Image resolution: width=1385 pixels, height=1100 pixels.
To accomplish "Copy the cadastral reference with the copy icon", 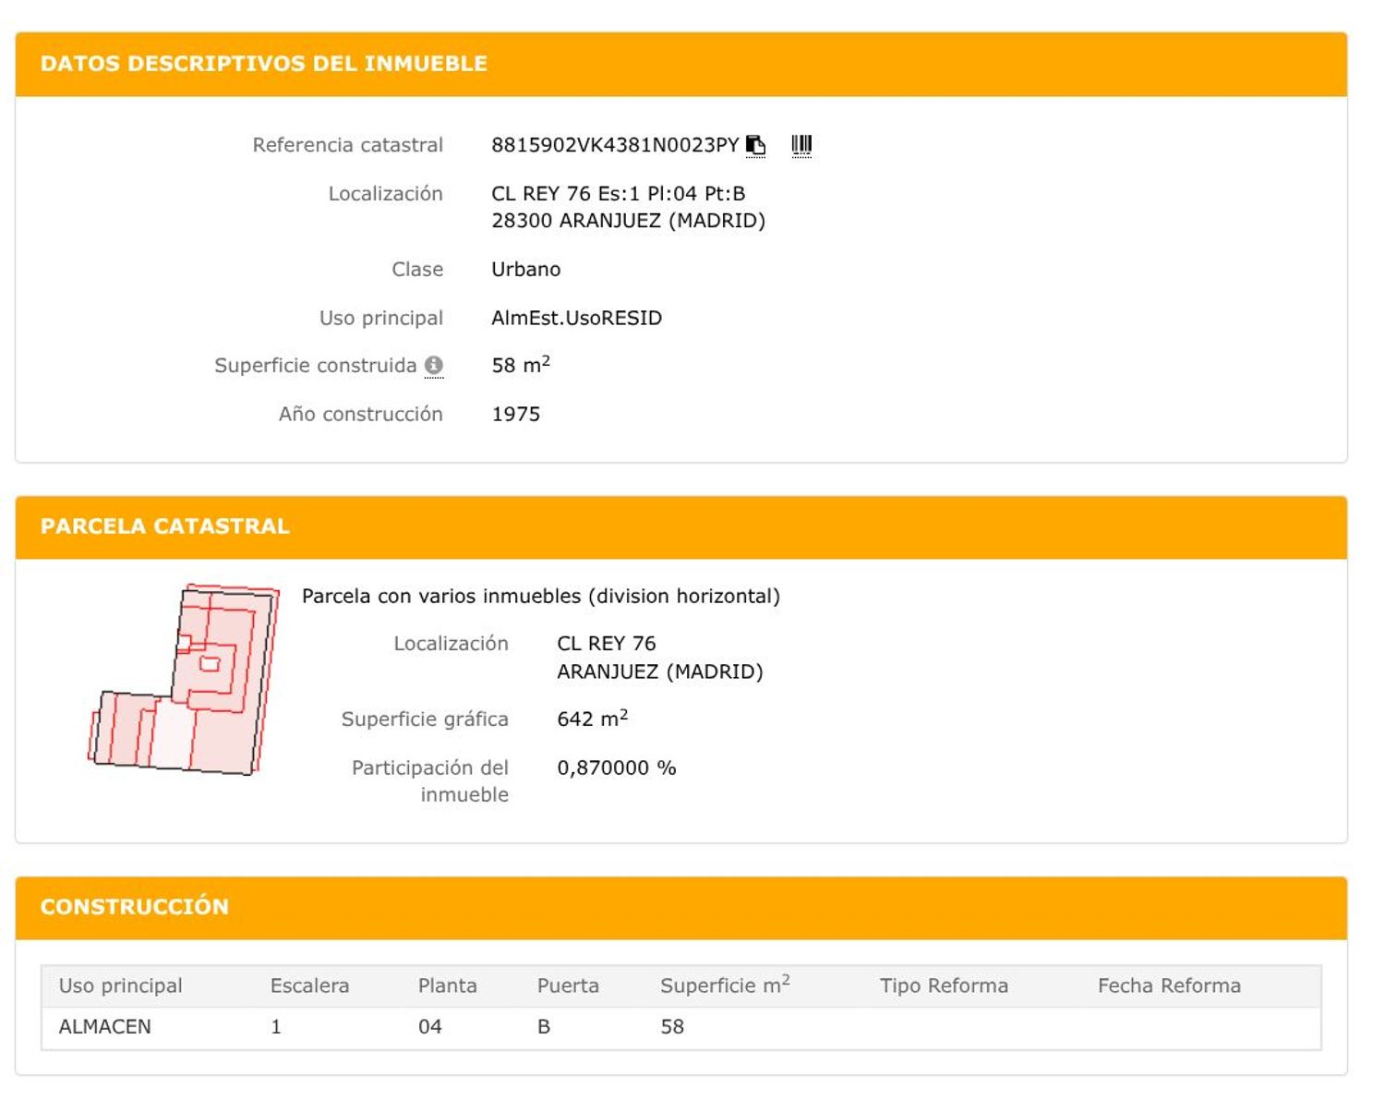I will click(x=755, y=145).
